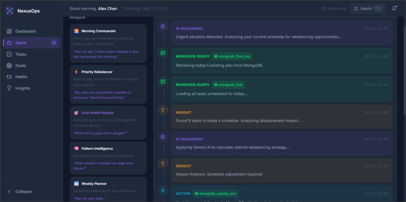This screenshot has width=406, height=202.
Task: Open notifications bell
Action: 394,9
